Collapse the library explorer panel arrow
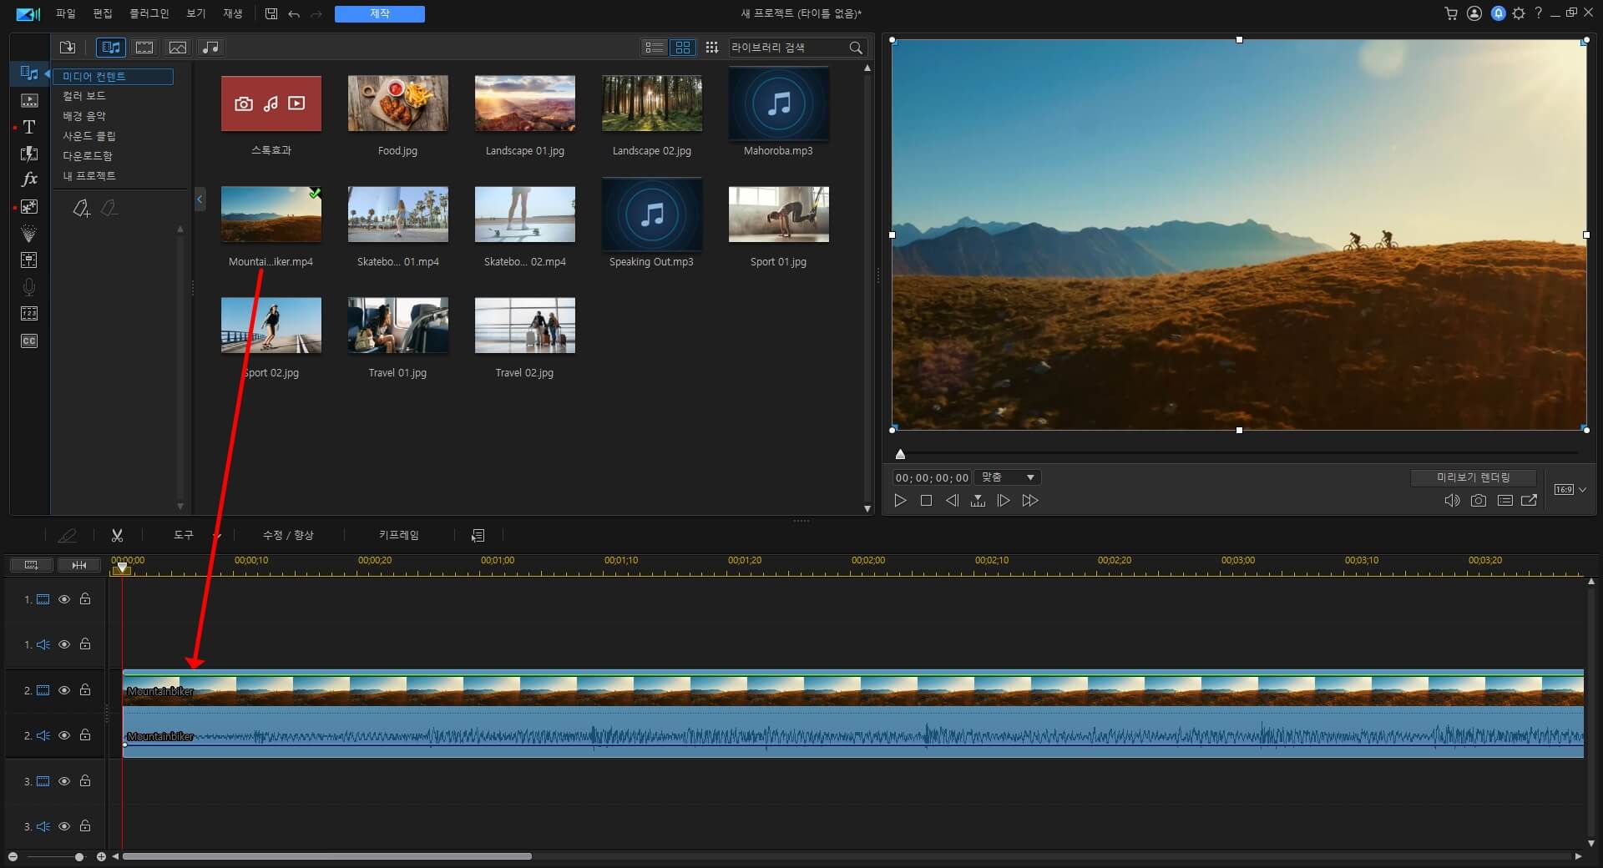 [x=200, y=199]
